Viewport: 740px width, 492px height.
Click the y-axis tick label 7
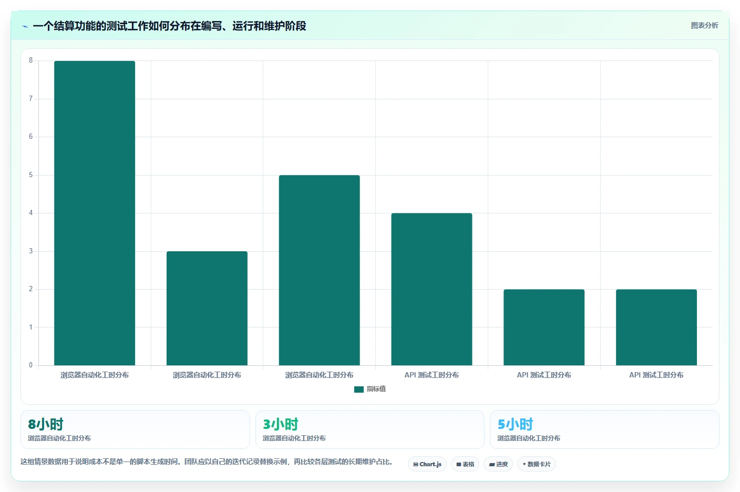[x=30, y=99]
